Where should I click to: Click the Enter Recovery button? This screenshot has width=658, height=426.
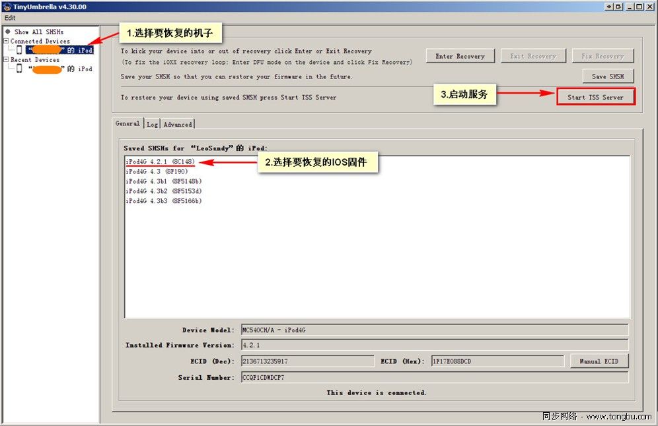point(460,56)
